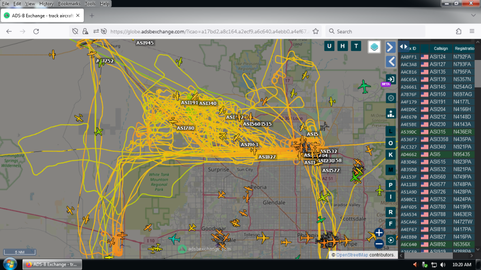Click the green airliner icon near BETA
This screenshot has height=270, width=481.
coord(364,86)
